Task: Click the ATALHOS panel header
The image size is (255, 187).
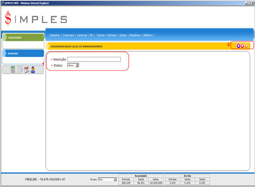Action: 23,54
